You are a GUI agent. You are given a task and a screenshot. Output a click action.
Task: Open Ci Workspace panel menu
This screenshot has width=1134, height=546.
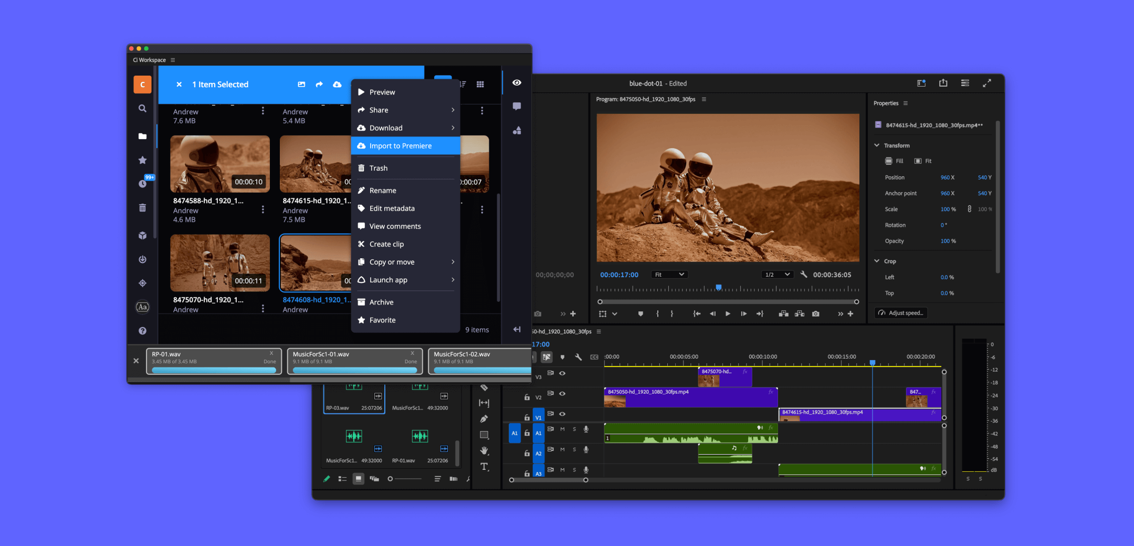(x=173, y=60)
